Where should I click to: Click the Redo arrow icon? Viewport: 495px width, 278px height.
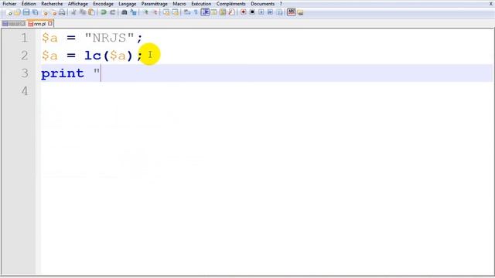coord(112,12)
